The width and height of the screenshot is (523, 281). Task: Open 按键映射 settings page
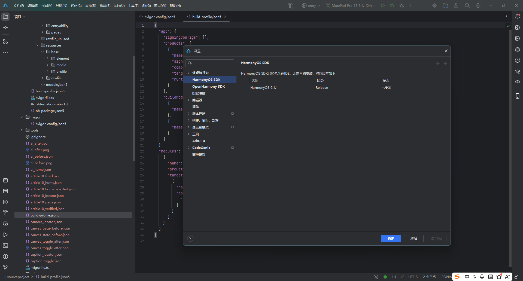click(199, 93)
